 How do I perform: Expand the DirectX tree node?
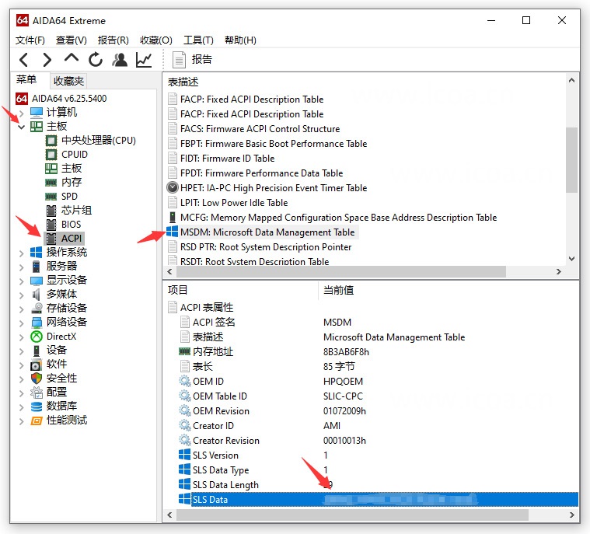point(22,337)
